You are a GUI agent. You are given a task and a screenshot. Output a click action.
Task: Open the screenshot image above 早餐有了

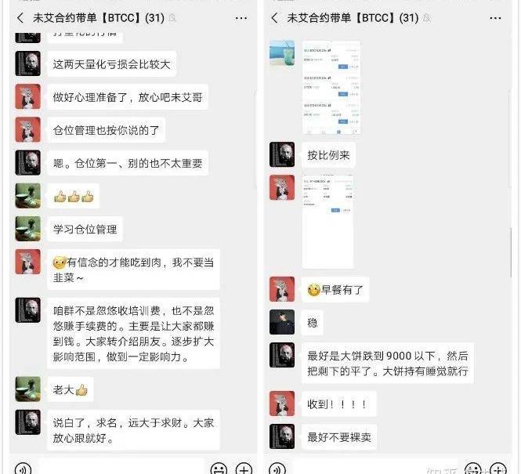tap(327, 221)
